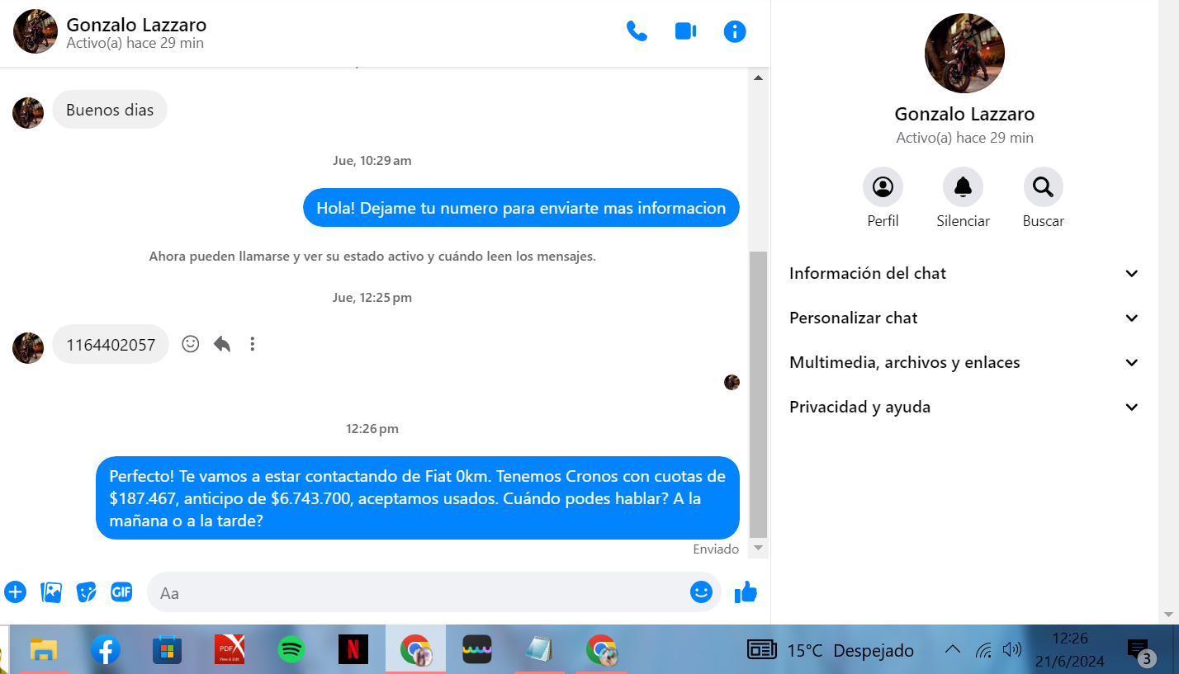Expand Multimedia, archivos y enlaces section
This screenshot has height=674, width=1179.
pyautogui.click(x=964, y=362)
